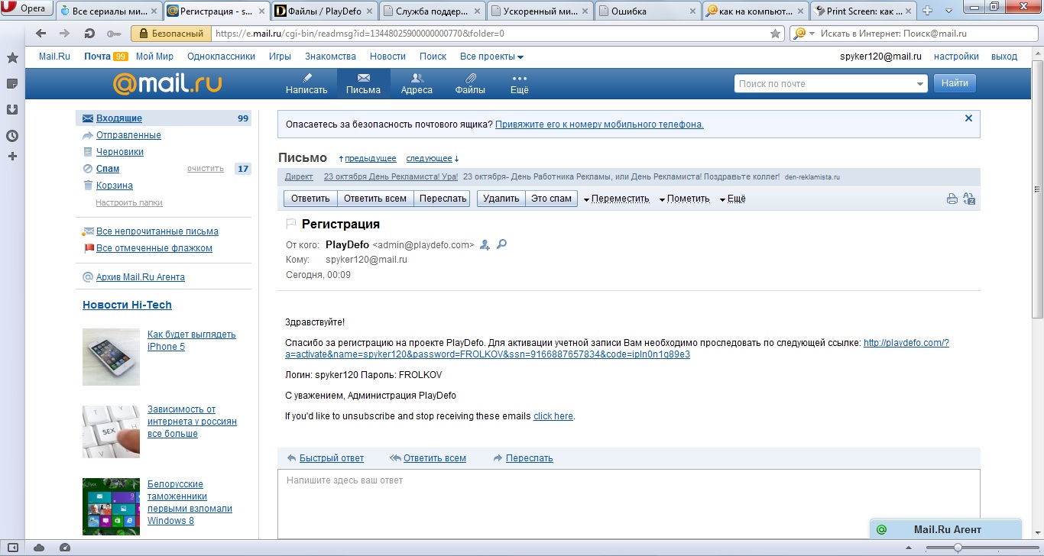
Task: Click the Безопасный security badge
Action: [171, 34]
